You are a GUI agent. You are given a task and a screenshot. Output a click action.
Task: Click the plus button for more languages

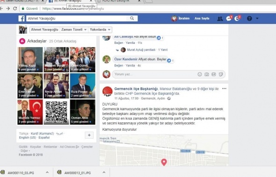tap(89, 135)
